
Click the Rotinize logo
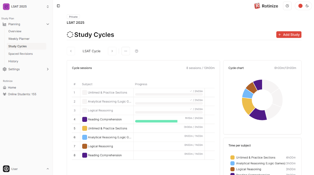[266, 6]
